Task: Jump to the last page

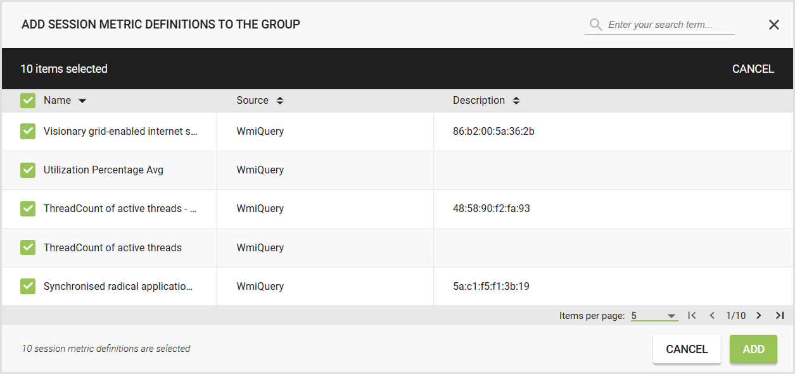Action: click(780, 315)
